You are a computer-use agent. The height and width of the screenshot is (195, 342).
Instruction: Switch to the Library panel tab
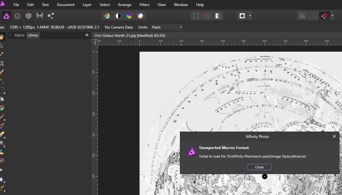[x=33, y=35]
